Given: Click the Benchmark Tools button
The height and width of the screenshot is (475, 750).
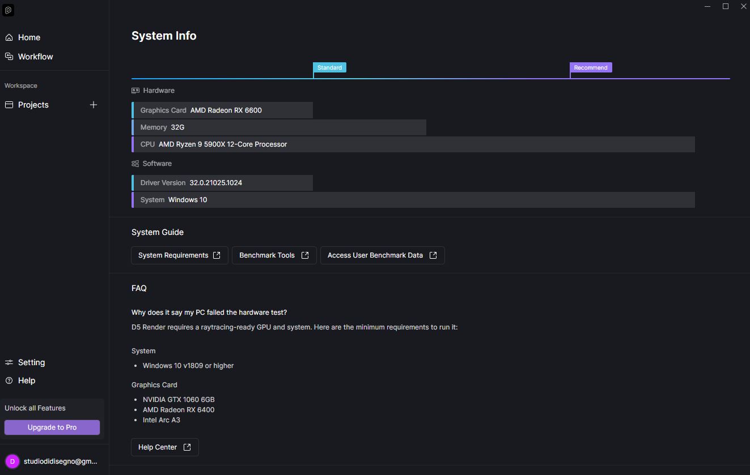Looking at the screenshot, I should pos(274,255).
